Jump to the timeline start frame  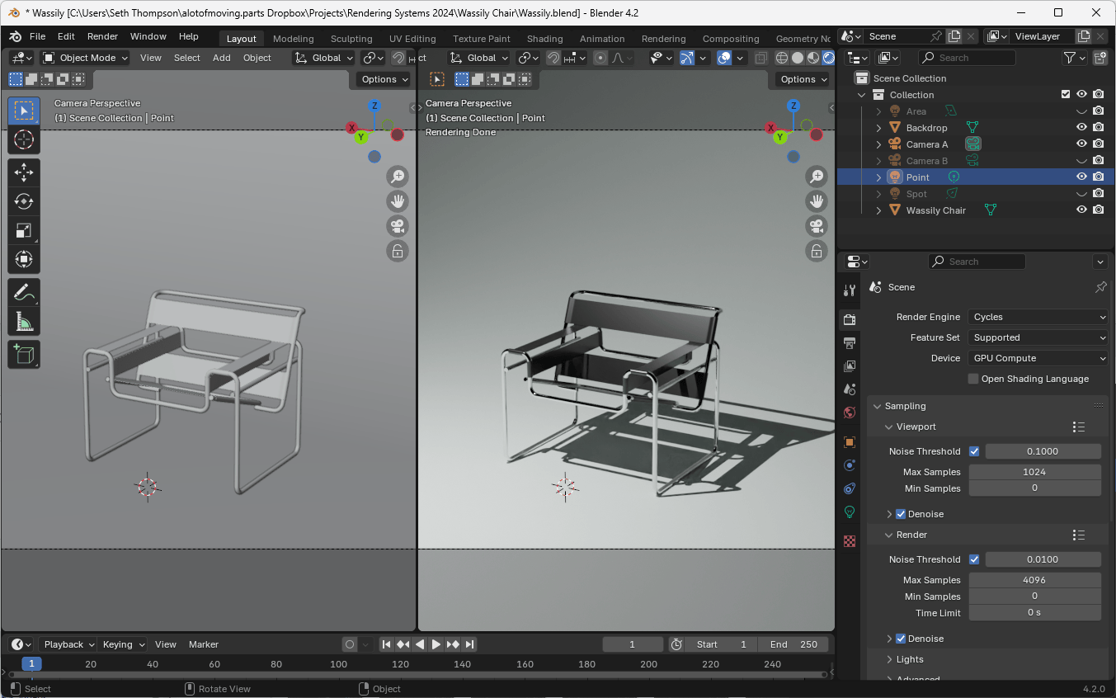386,644
